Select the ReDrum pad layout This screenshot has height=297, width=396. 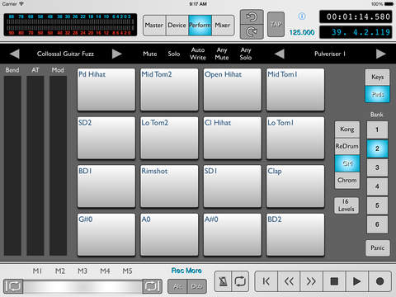pos(347,146)
